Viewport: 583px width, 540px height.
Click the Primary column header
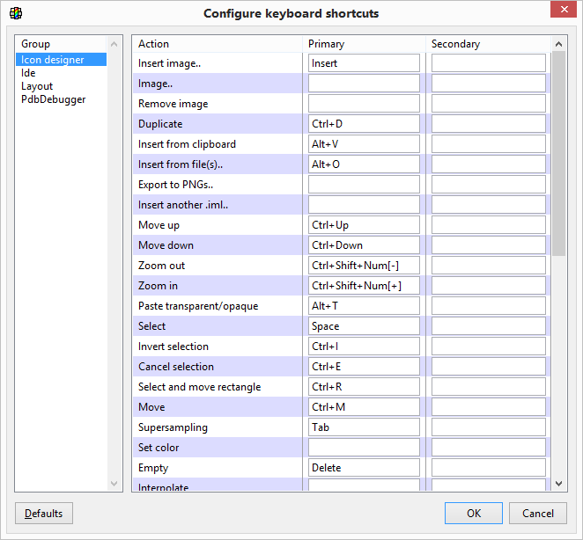(x=326, y=44)
